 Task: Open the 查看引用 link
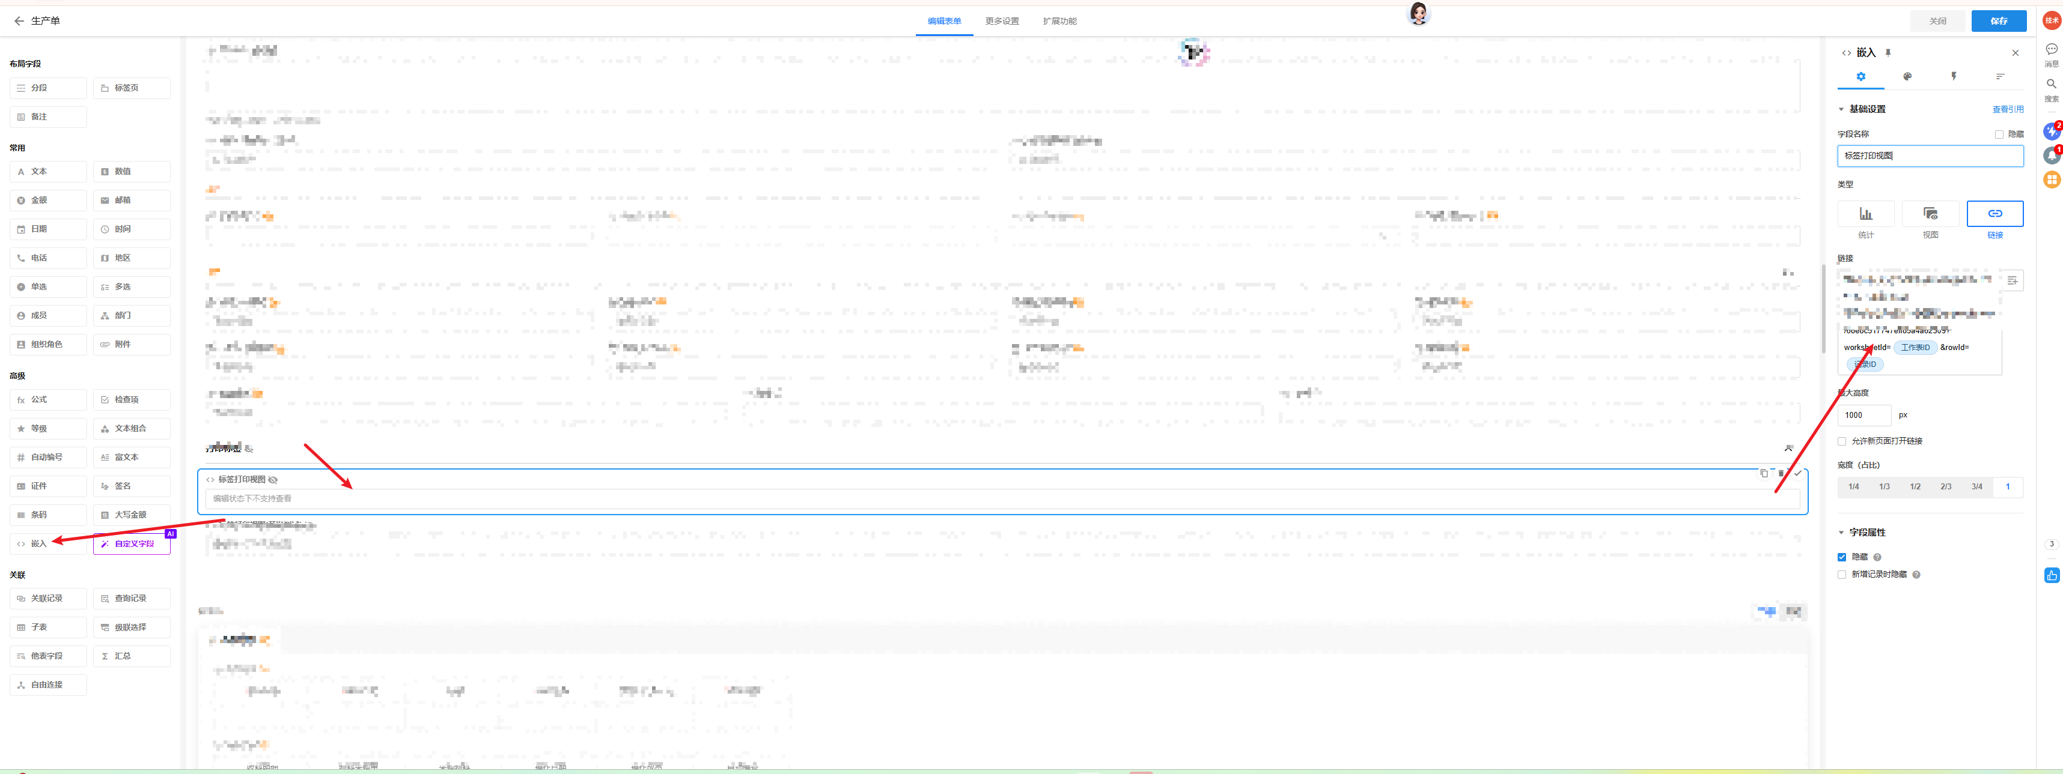(2007, 110)
